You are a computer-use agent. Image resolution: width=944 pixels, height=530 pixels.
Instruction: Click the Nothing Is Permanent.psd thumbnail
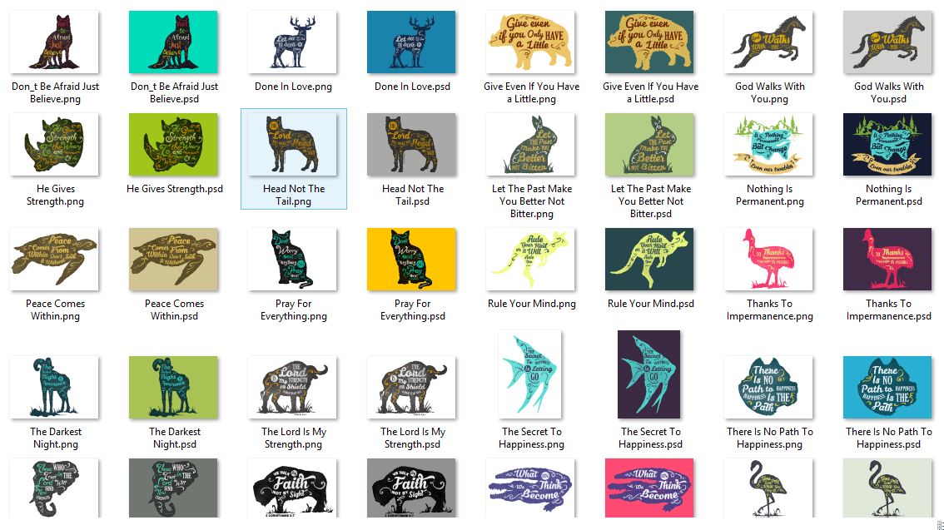click(x=888, y=145)
